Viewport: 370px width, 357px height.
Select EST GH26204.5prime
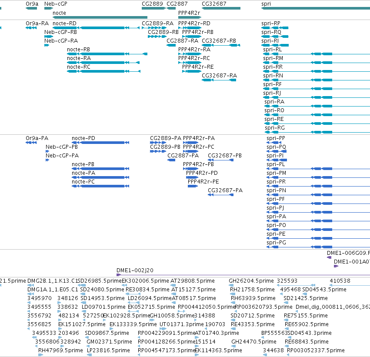tap(231, 285)
